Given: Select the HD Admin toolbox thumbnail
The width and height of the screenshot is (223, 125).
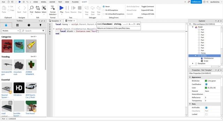Looking at the screenshot, I should point(19,88).
